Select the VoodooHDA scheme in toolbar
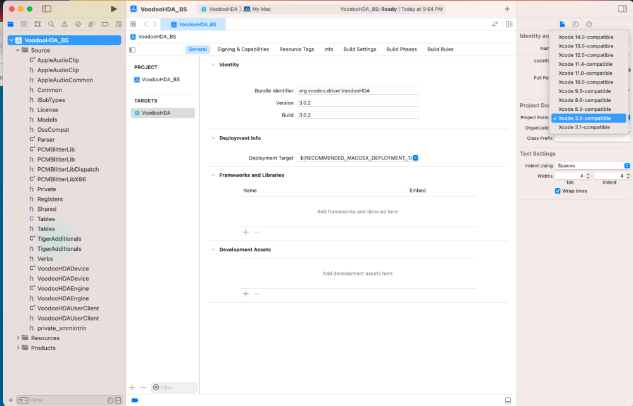Viewport: 633px width, 406px height. (x=219, y=9)
